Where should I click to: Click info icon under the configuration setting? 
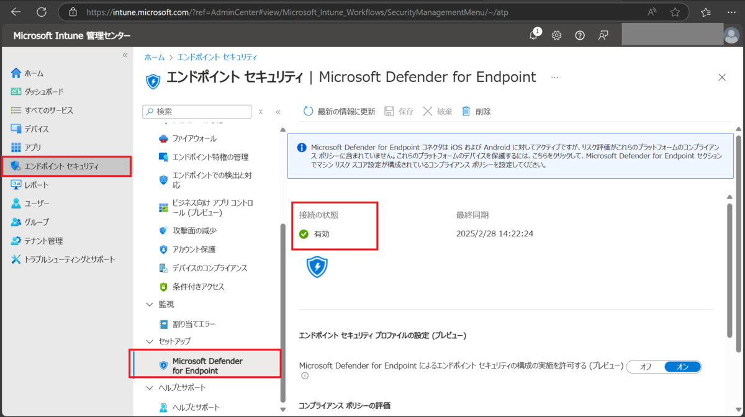pos(305,376)
